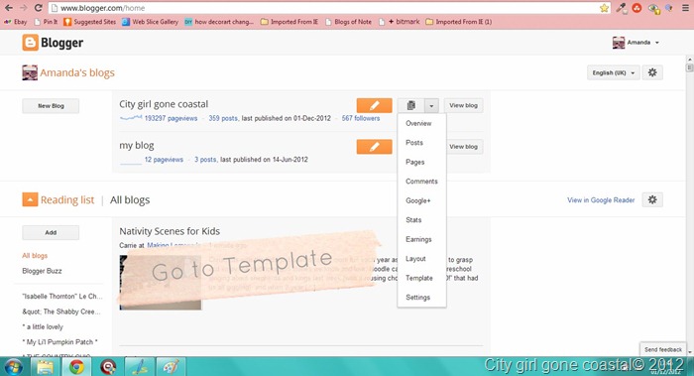Click View blog for City girl gone coastal
The image size is (694, 376).
point(463,105)
